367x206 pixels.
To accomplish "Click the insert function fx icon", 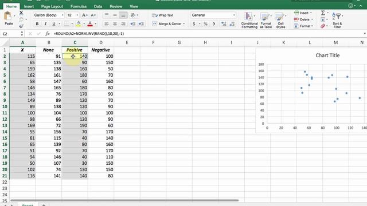I will click(48, 34).
